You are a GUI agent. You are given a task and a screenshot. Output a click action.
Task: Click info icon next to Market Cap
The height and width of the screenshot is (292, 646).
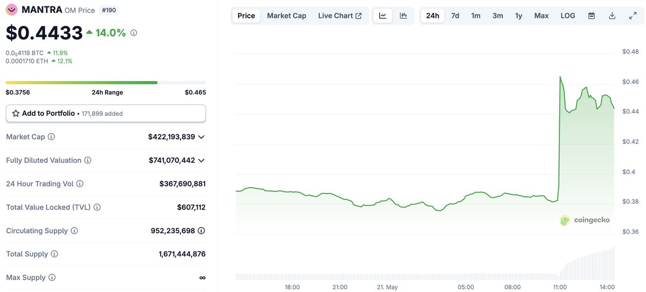pyautogui.click(x=51, y=137)
